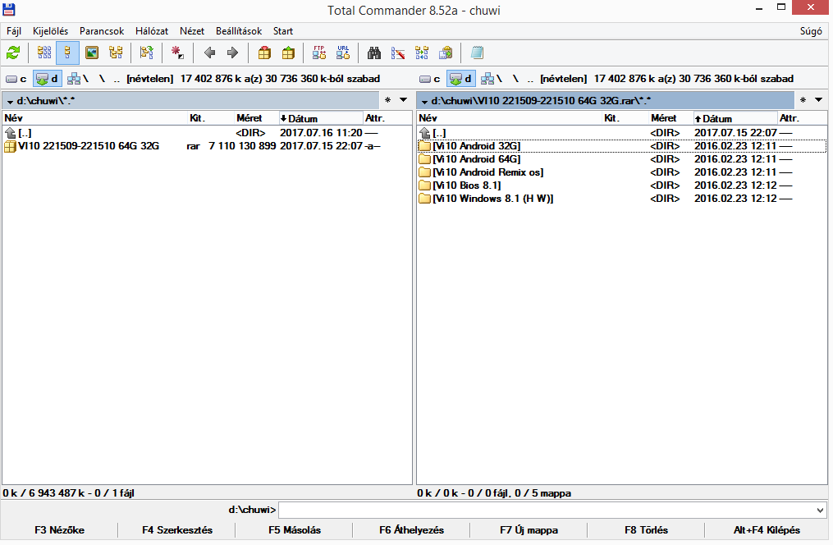Switch to full details view icon

(67, 53)
